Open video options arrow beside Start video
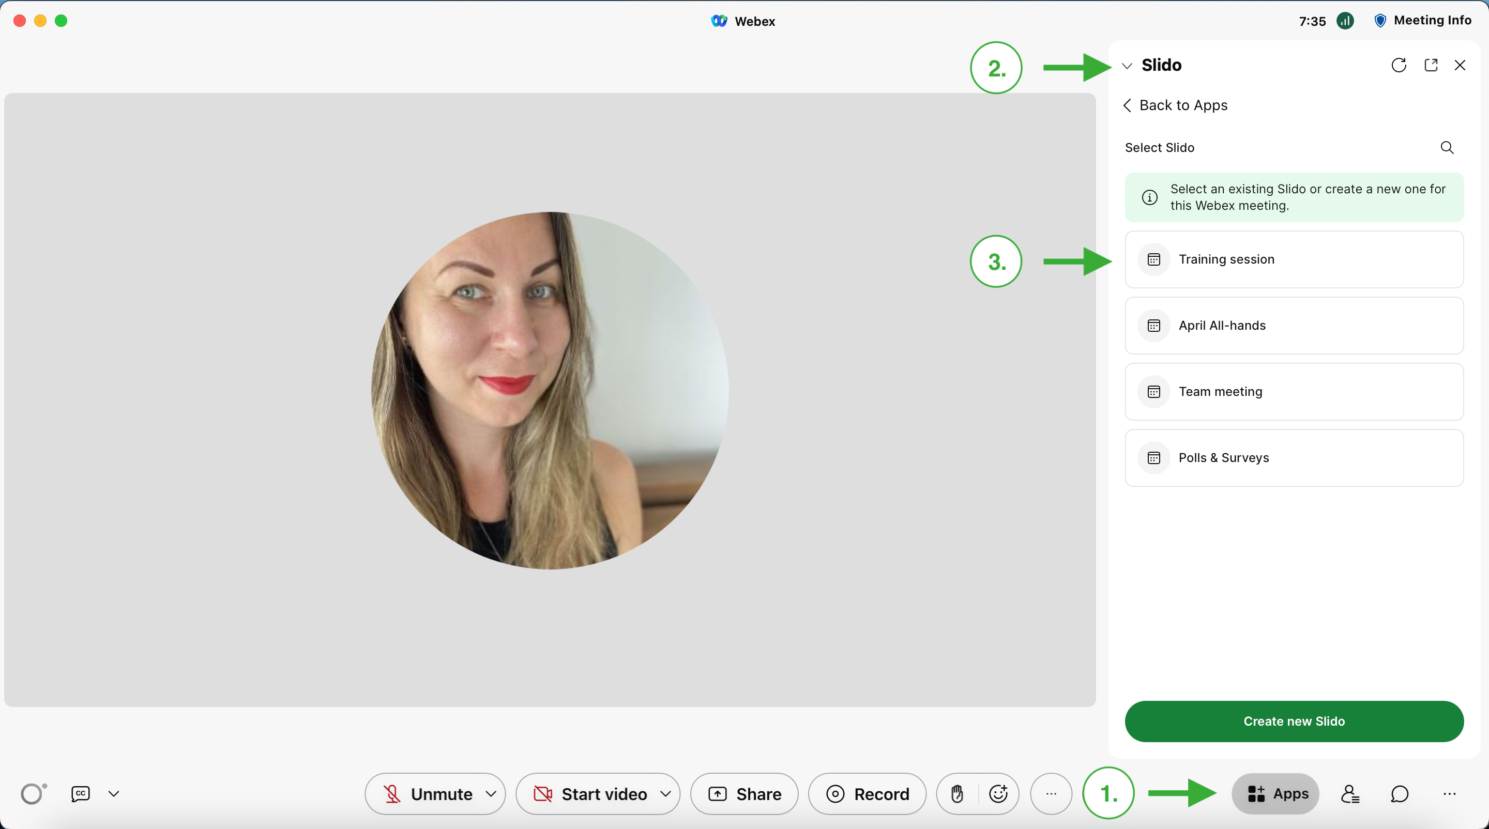This screenshot has width=1489, height=829. 666,794
